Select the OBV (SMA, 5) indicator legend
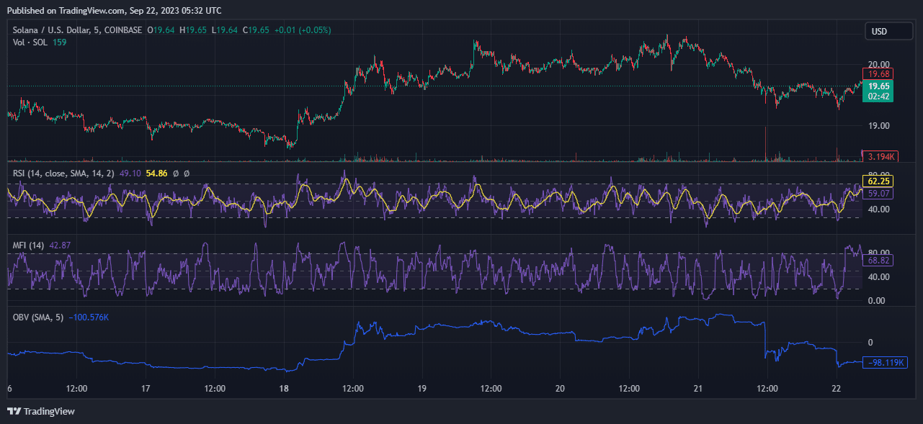Viewport: 923px width, 424px height. [38, 317]
